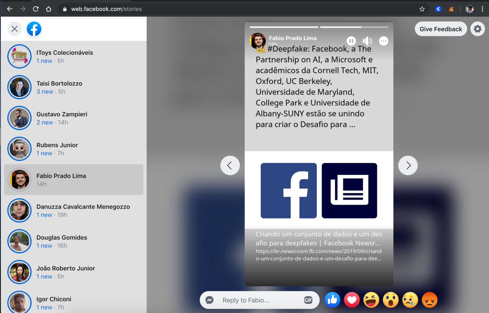This screenshot has width=489, height=313.
Task: Click the address bar URL
Action: (x=106, y=9)
